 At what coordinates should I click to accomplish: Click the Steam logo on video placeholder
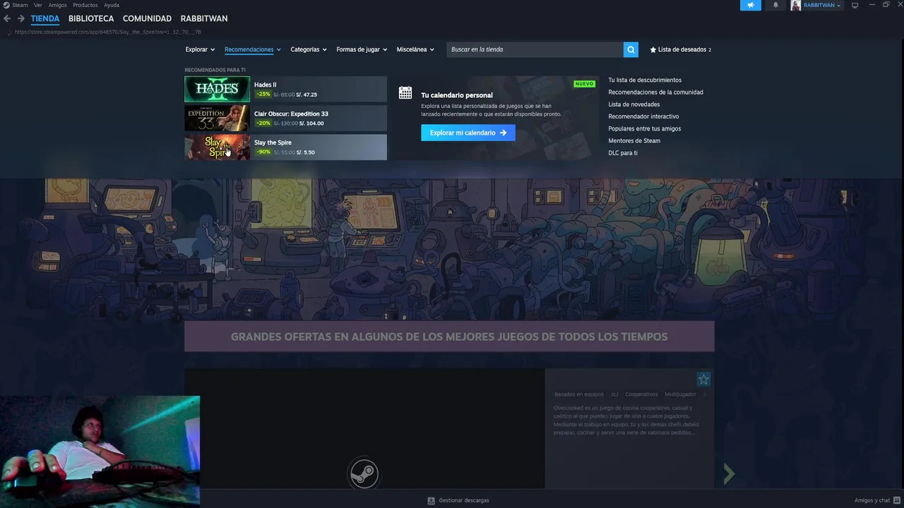(364, 473)
